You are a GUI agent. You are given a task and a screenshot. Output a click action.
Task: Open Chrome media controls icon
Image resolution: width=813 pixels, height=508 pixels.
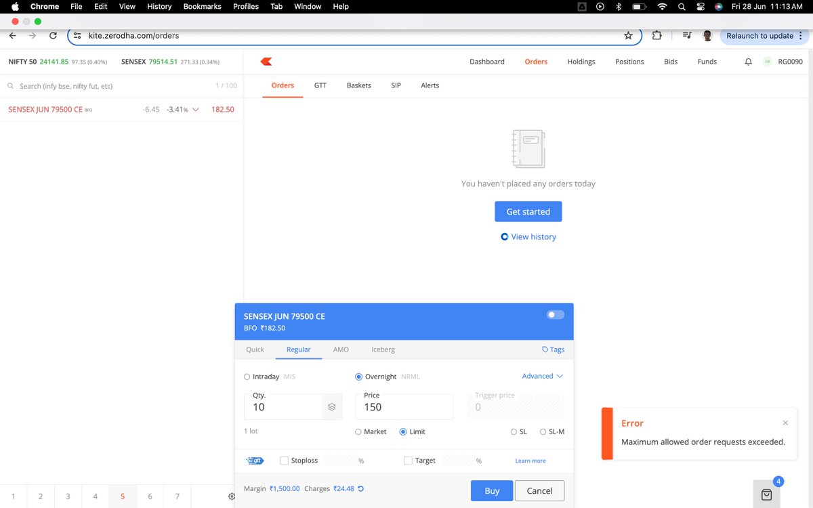point(687,35)
